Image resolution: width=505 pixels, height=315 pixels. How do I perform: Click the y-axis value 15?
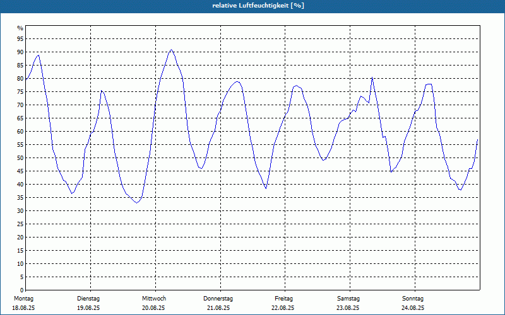point(20,250)
